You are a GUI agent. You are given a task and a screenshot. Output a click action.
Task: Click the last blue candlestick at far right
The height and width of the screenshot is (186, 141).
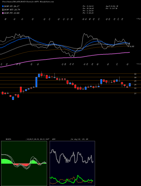point(130,85)
